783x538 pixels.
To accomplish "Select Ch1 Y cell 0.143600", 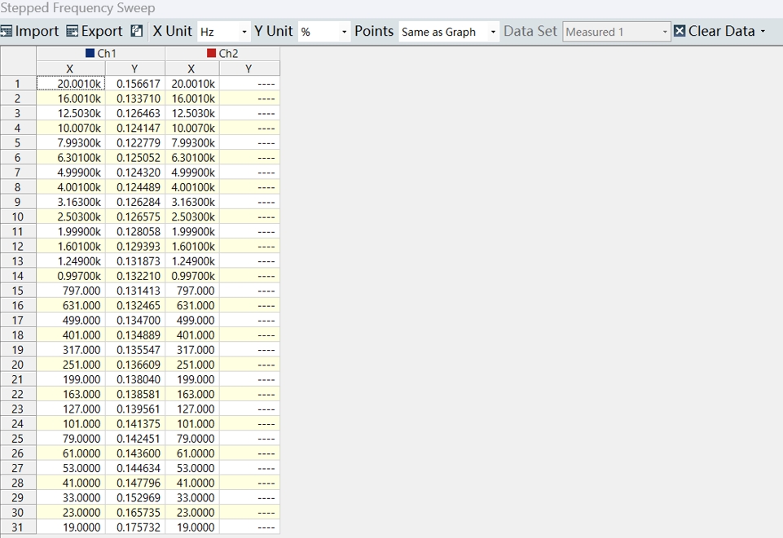I will coord(135,453).
